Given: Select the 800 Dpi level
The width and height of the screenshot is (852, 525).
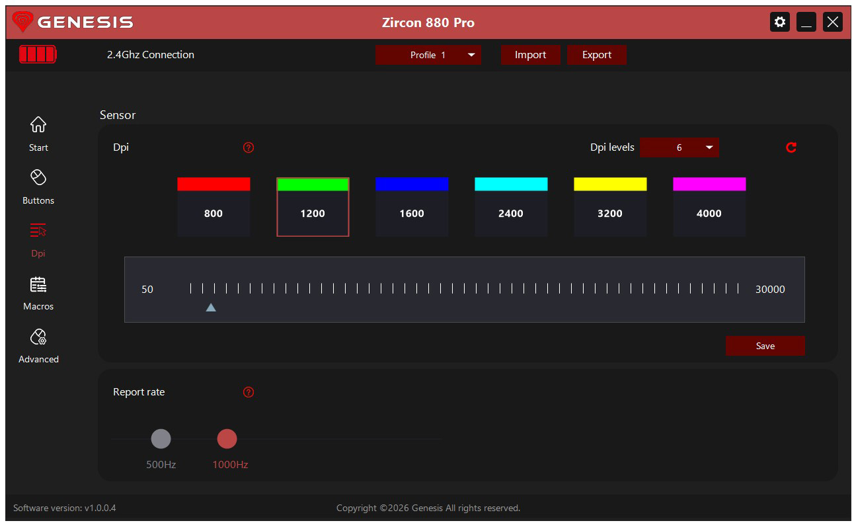Looking at the screenshot, I should (x=213, y=214).
